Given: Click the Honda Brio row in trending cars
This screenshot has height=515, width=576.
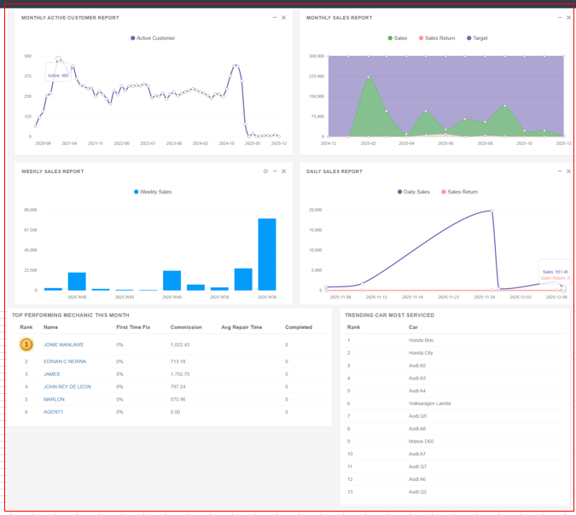Looking at the screenshot, I should click(x=422, y=340).
